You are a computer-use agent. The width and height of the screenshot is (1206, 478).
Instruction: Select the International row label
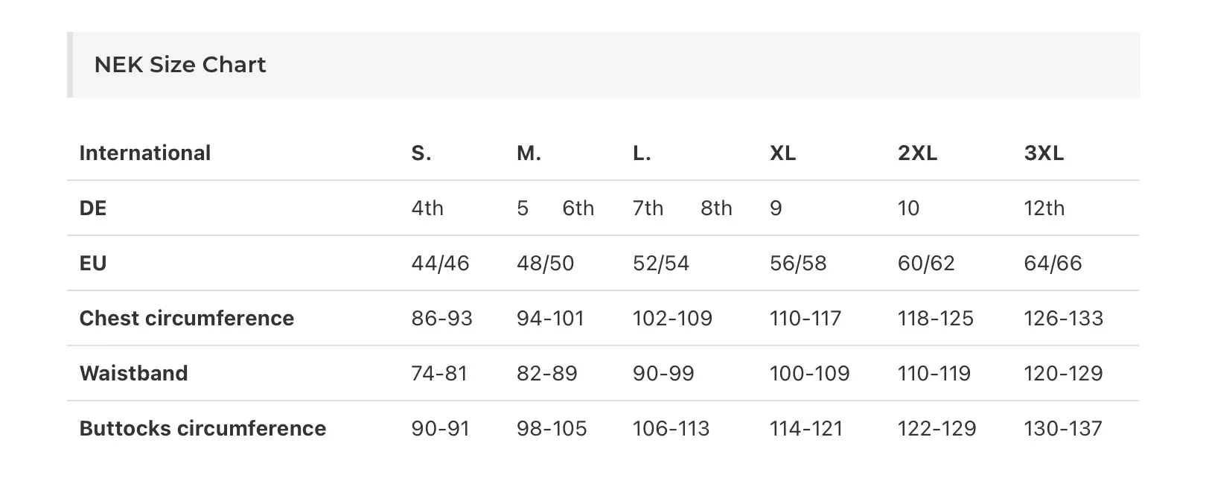pos(145,153)
